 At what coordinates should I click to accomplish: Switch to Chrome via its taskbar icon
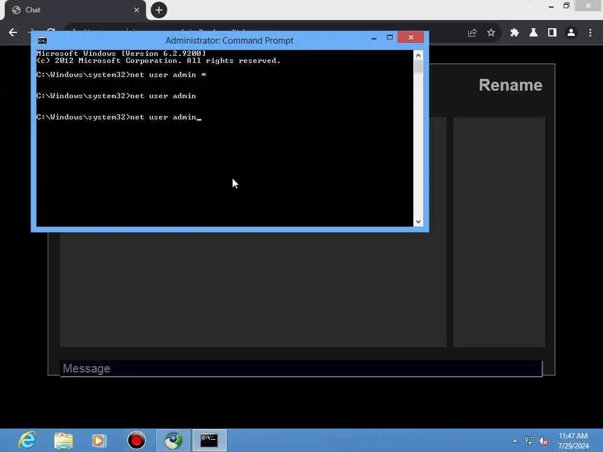174,440
